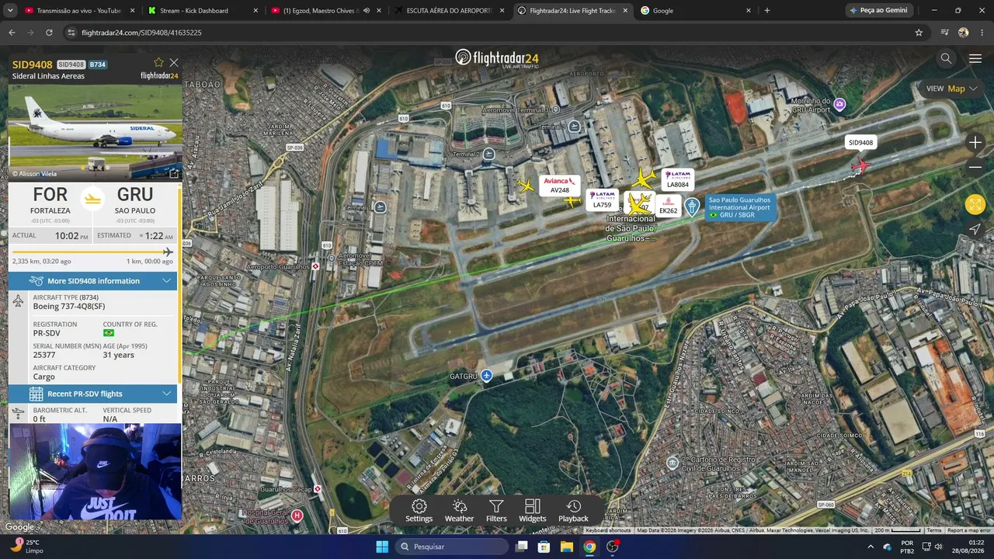Open the Flightradar24 hamburger menu
The height and width of the screenshot is (559, 994).
975,58
